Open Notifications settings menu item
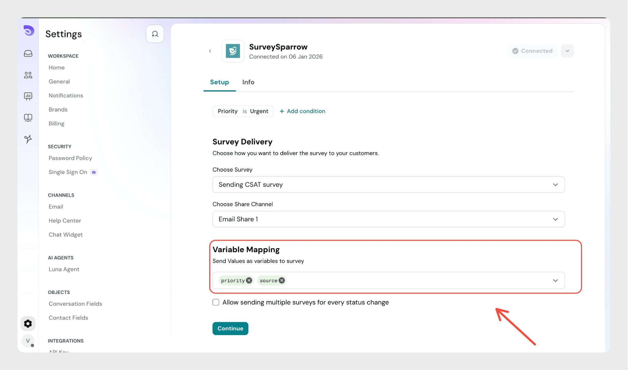Screen dimensions: 628x370 coord(66,95)
